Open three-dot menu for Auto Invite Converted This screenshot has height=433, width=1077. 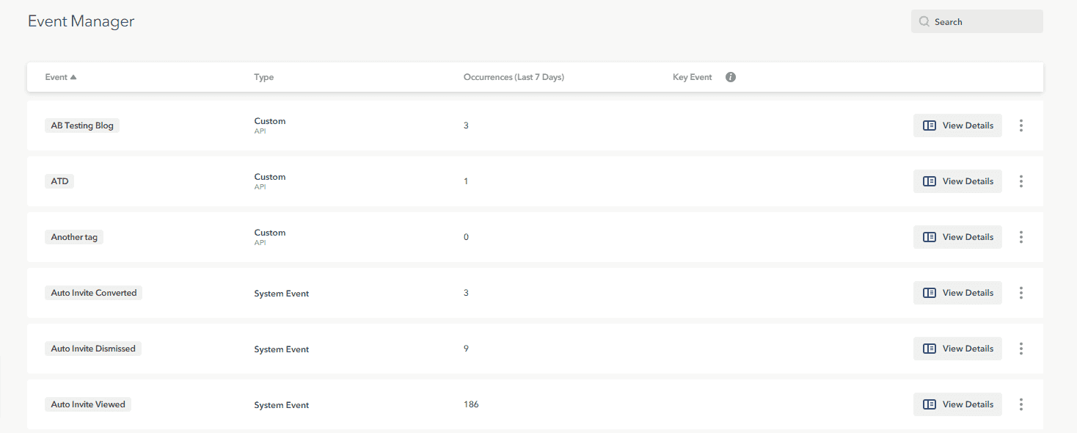pyautogui.click(x=1021, y=293)
